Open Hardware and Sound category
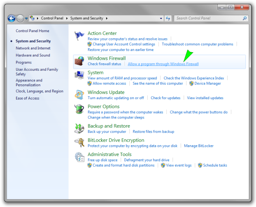This screenshot has height=207, width=256. tap(33, 55)
